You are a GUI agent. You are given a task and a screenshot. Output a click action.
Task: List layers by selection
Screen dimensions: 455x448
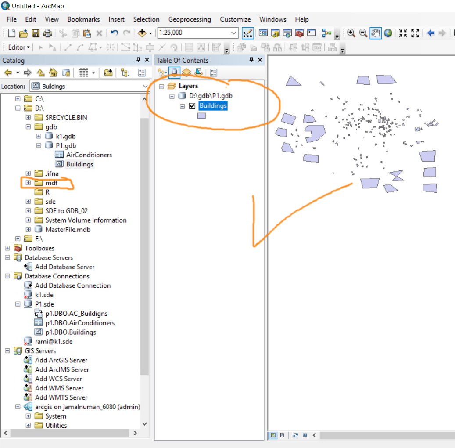click(198, 72)
